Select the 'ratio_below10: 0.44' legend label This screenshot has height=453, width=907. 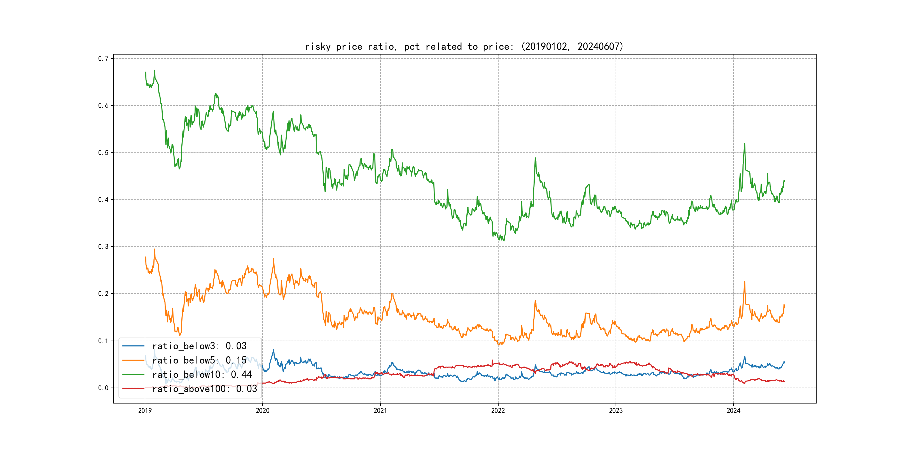pyautogui.click(x=202, y=375)
